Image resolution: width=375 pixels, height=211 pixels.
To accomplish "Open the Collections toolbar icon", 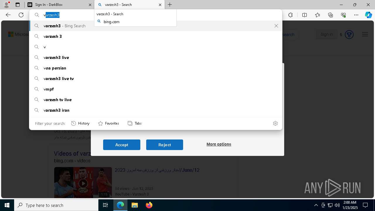I will (x=330, y=15).
